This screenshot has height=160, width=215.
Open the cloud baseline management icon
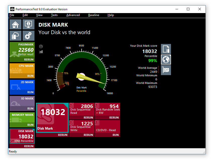tap(15, 36)
